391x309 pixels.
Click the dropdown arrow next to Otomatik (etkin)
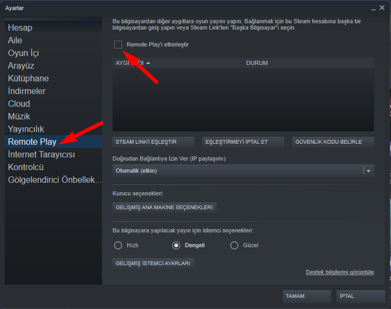(x=369, y=171)
